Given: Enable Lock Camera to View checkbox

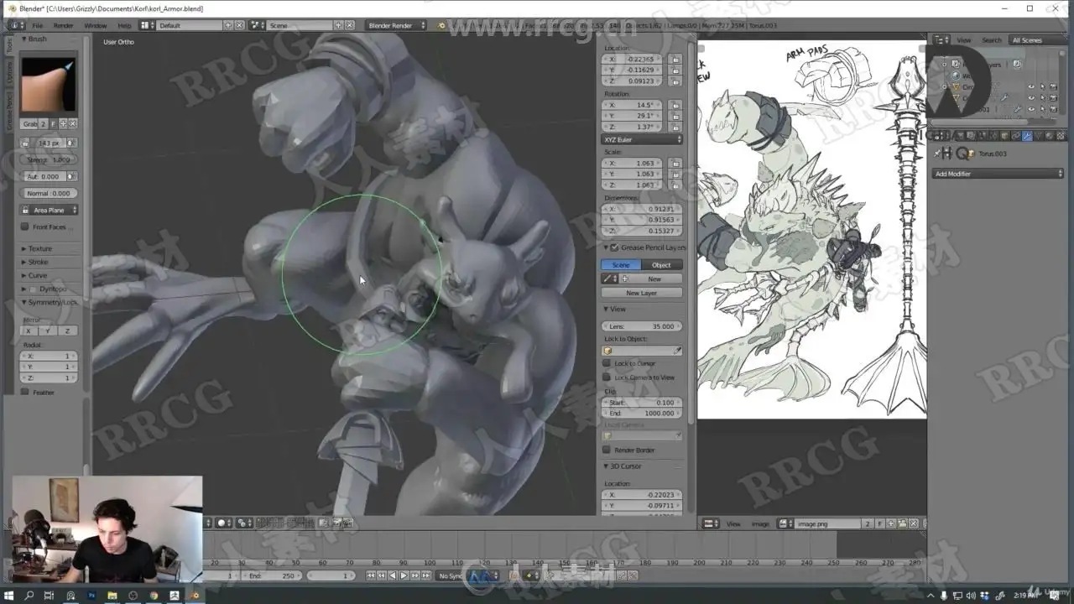Looking at the screenshot, I should [x=607, y=377].
